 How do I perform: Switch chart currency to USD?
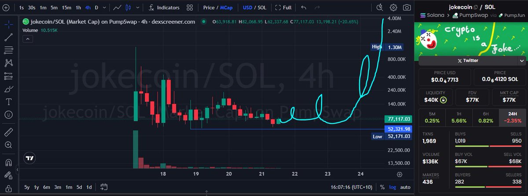click(248, 7)
